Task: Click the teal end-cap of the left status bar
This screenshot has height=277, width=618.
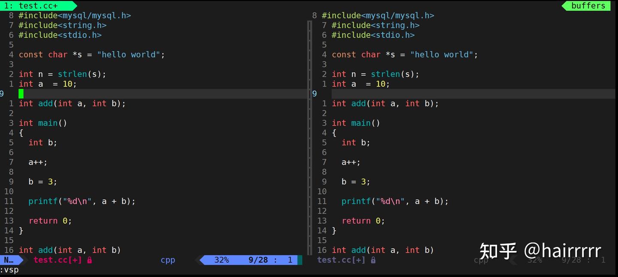Action: point(300,260)
